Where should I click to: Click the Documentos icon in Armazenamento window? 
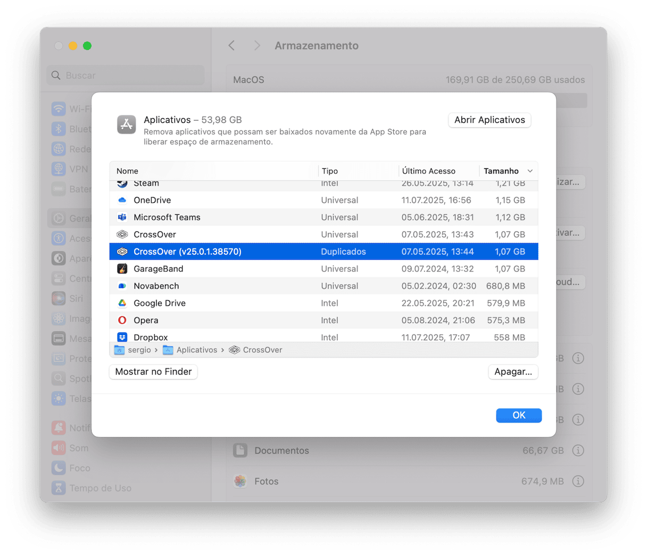240,451
